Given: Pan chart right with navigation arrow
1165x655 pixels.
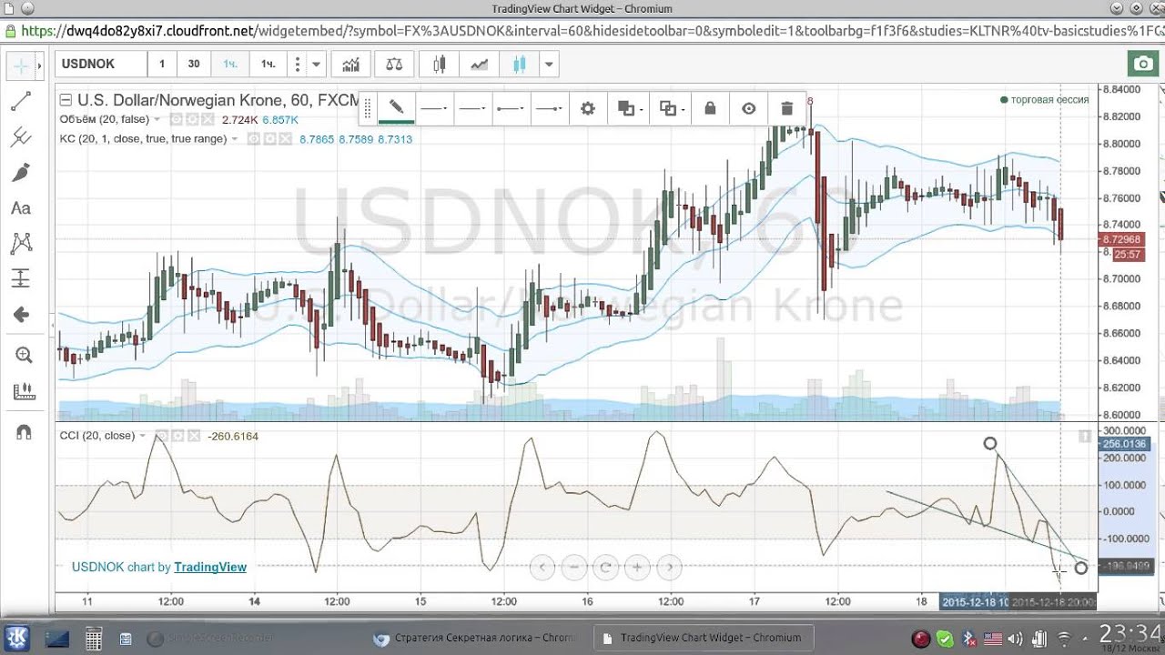Looking at the screenshot, I should point(670,568).
